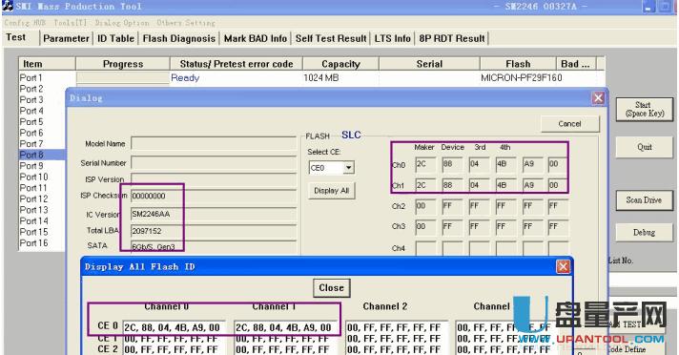Click the Serial column header
The height and width of the screenshot is (355, 679).
(429, 64)
